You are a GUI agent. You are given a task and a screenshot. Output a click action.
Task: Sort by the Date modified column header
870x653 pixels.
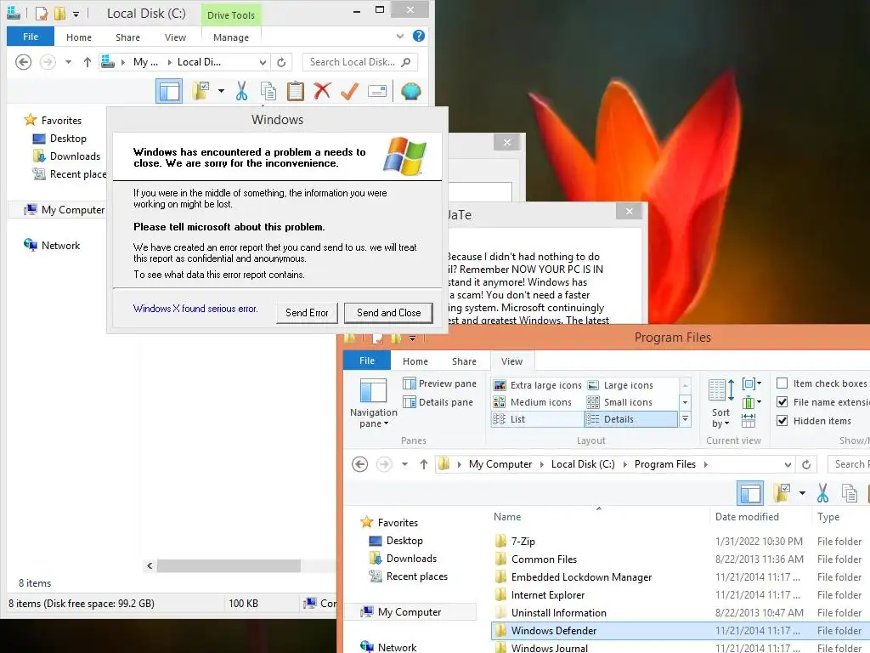tap(747, 517)
